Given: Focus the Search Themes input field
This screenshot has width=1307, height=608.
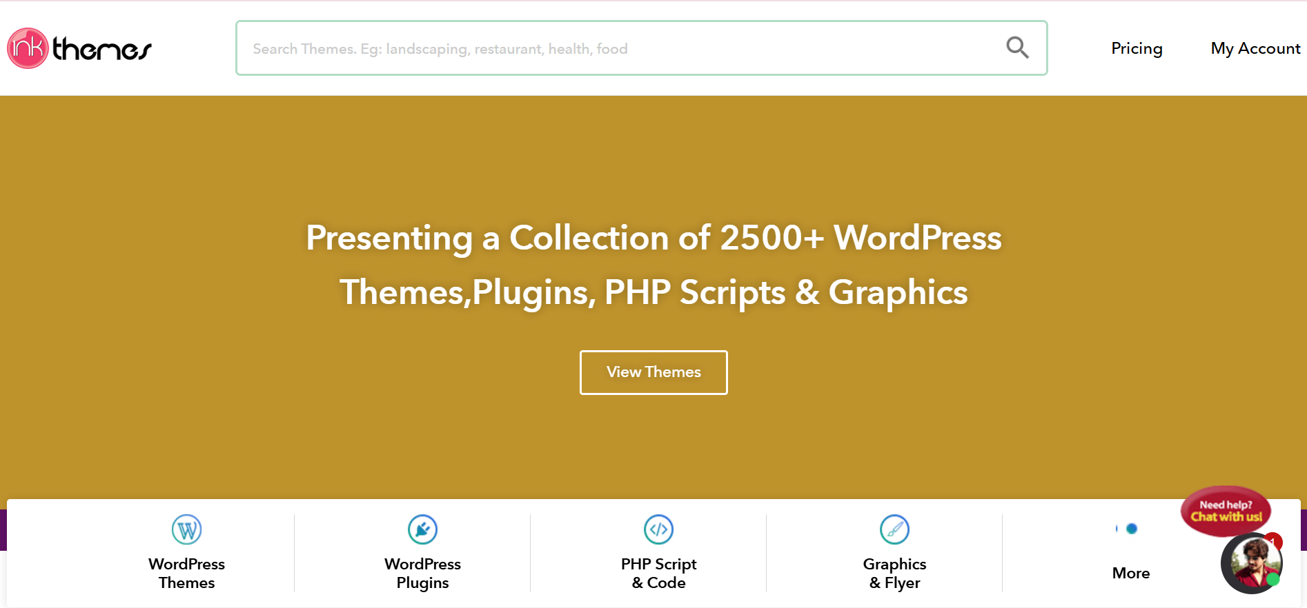Looking at the screenshot, I should pos(641,48).
